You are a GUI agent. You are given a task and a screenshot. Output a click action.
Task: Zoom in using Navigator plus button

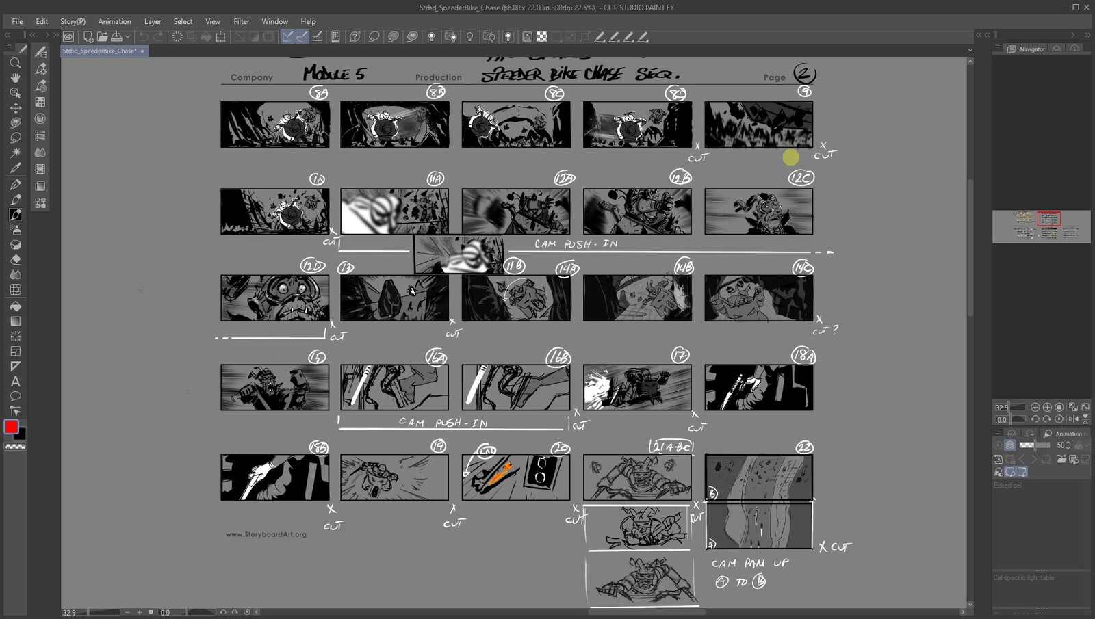[x=1047, y=407]
